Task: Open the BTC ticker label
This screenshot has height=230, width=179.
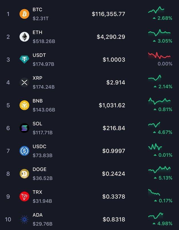Action: click(37, 10)
